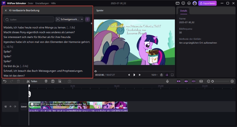
Task: Select transcript line 'Was ist das denn?'
Action: (x=14, y=76)
